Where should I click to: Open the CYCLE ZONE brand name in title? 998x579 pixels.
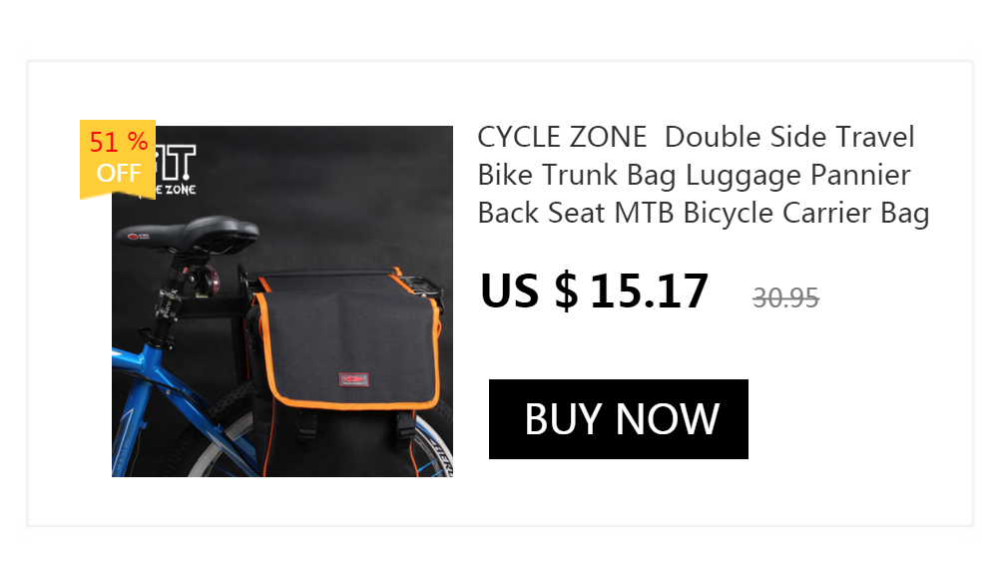point(562,137)
